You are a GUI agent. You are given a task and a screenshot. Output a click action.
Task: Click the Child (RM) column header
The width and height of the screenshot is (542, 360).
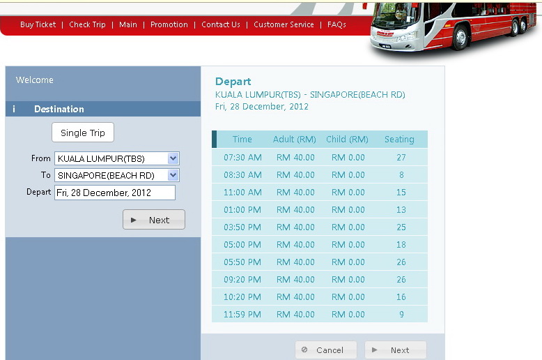pos(347,139)
